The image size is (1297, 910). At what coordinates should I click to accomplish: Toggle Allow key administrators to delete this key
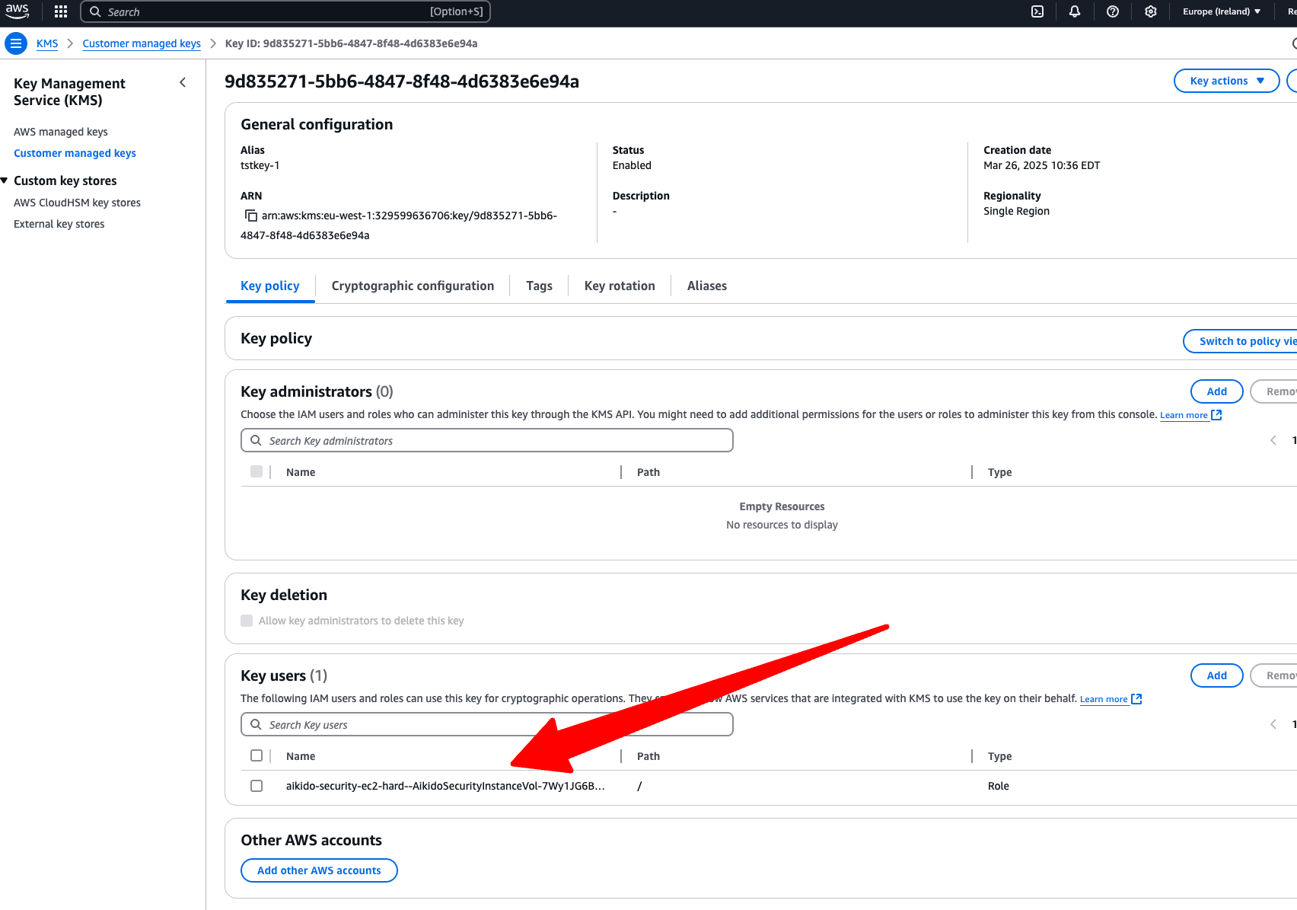pos(247,621)
